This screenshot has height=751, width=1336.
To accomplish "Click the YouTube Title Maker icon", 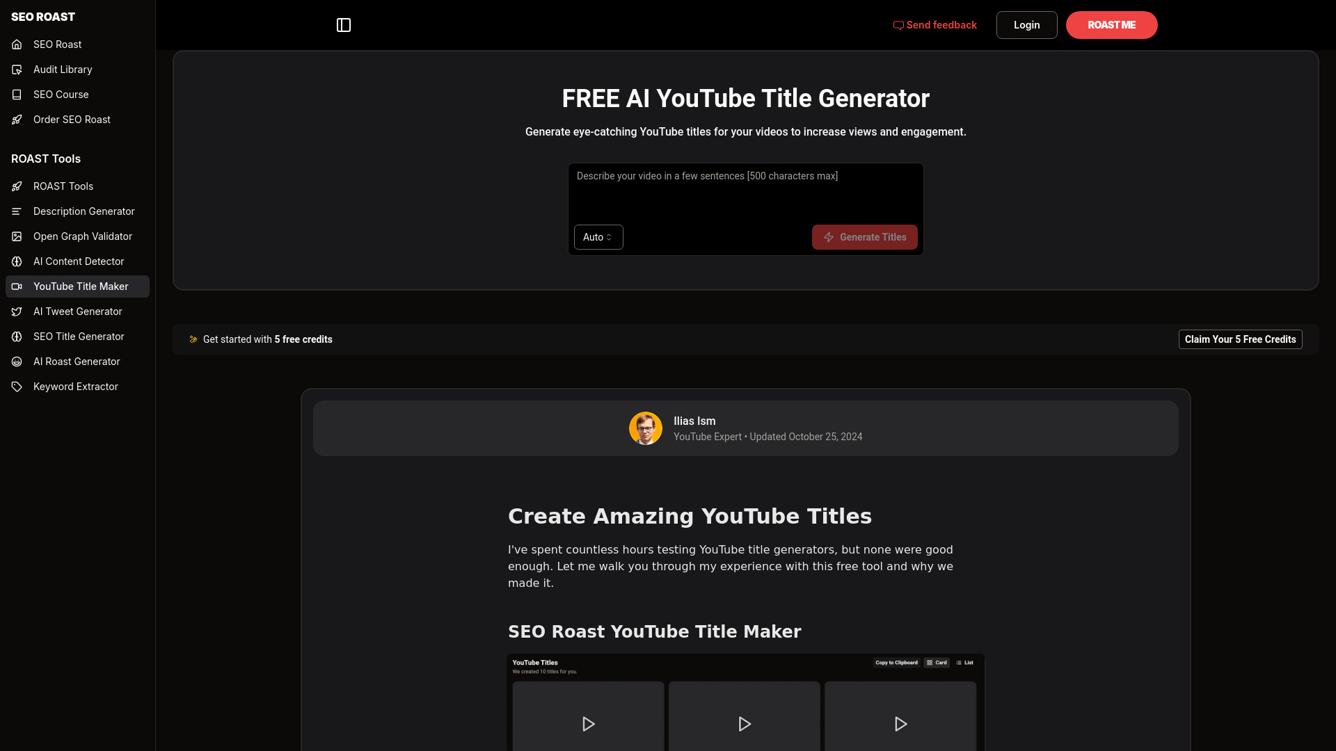I will pyautogui.click(x=17, y=286).
